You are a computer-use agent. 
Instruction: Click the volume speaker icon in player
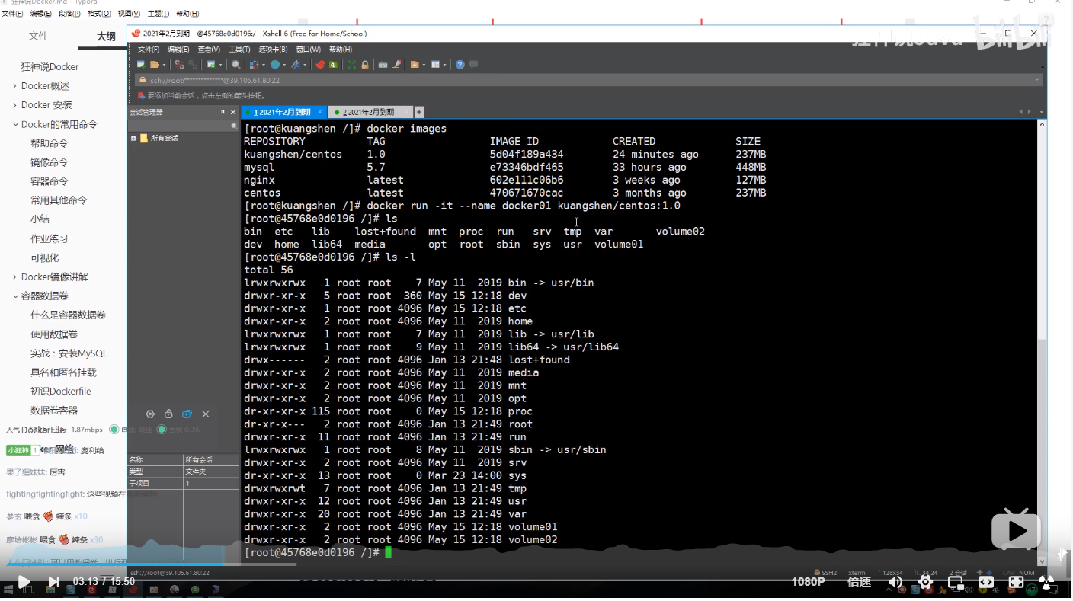pyautogui.click(x=895, y=582)
